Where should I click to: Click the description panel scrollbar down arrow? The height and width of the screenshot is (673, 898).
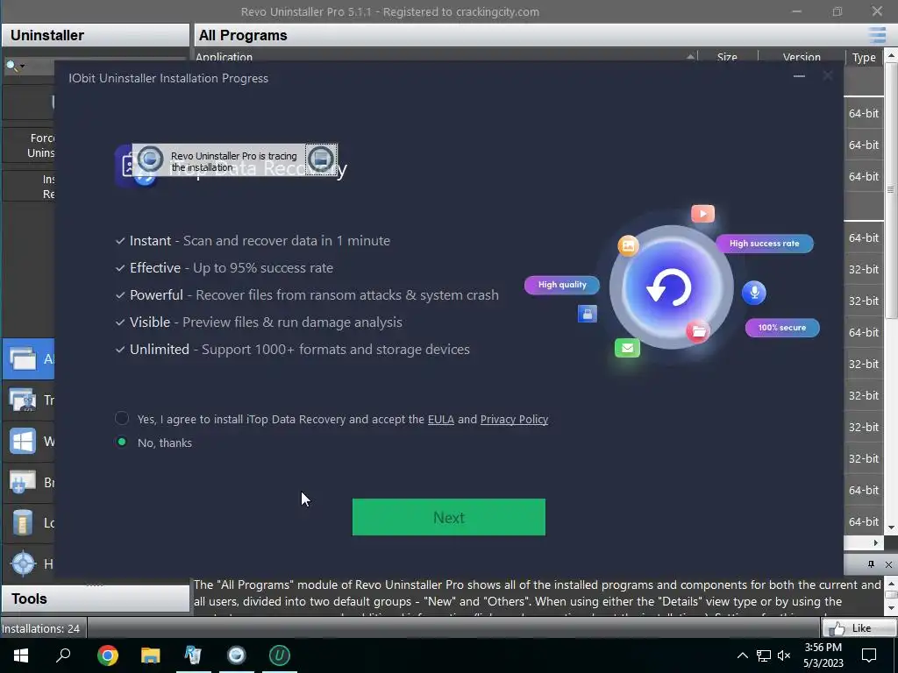891,609
